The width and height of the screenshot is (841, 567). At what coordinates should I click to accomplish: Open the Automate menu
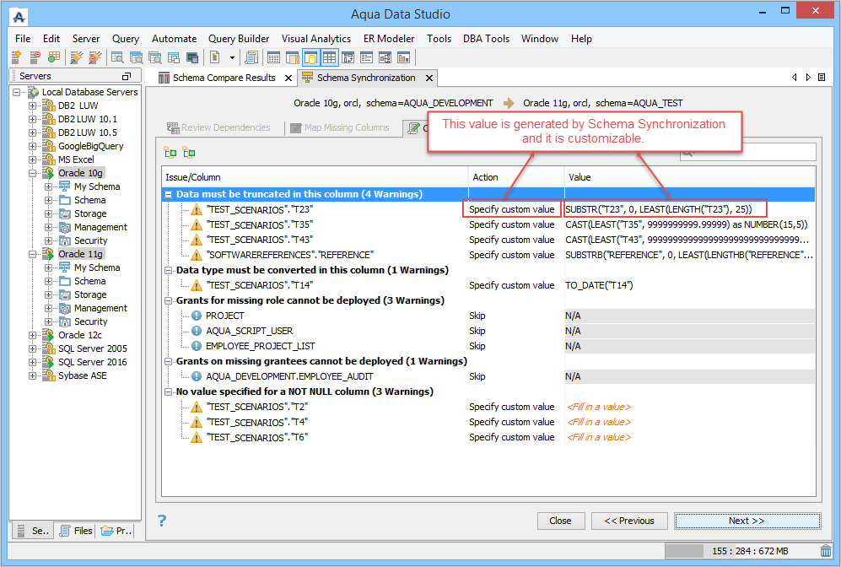coord(175,39)
